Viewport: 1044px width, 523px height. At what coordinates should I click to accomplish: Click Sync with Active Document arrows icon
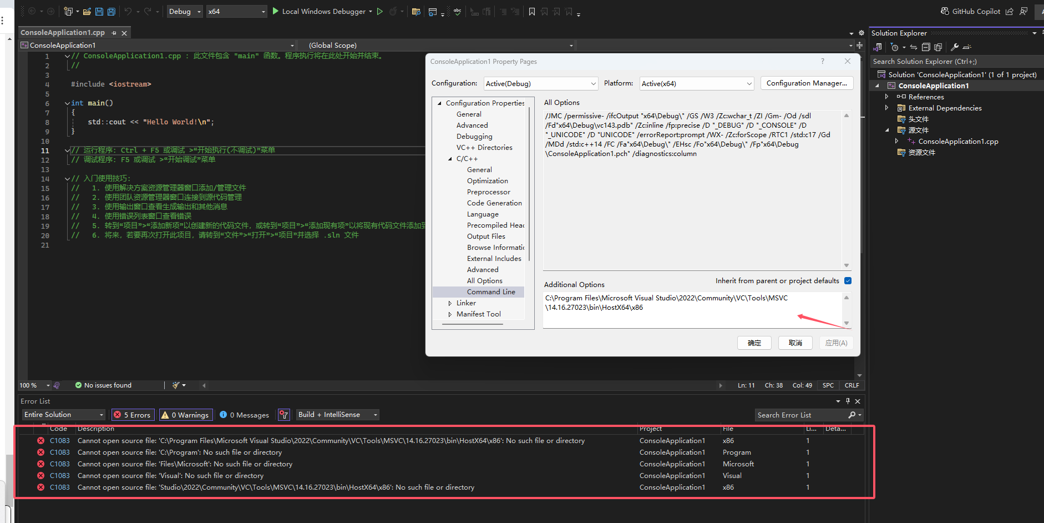coord(914,47)
